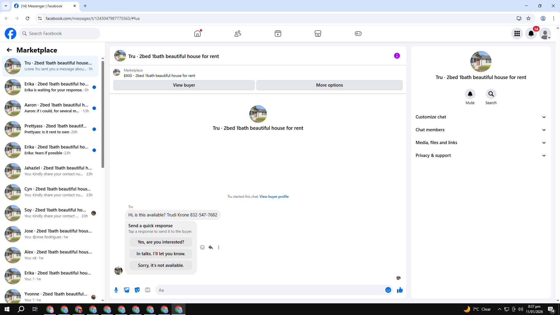The height and width of the screenshot is (315, 560).
Task: Choose a sticker icon in composer
Action: (137, 290)
